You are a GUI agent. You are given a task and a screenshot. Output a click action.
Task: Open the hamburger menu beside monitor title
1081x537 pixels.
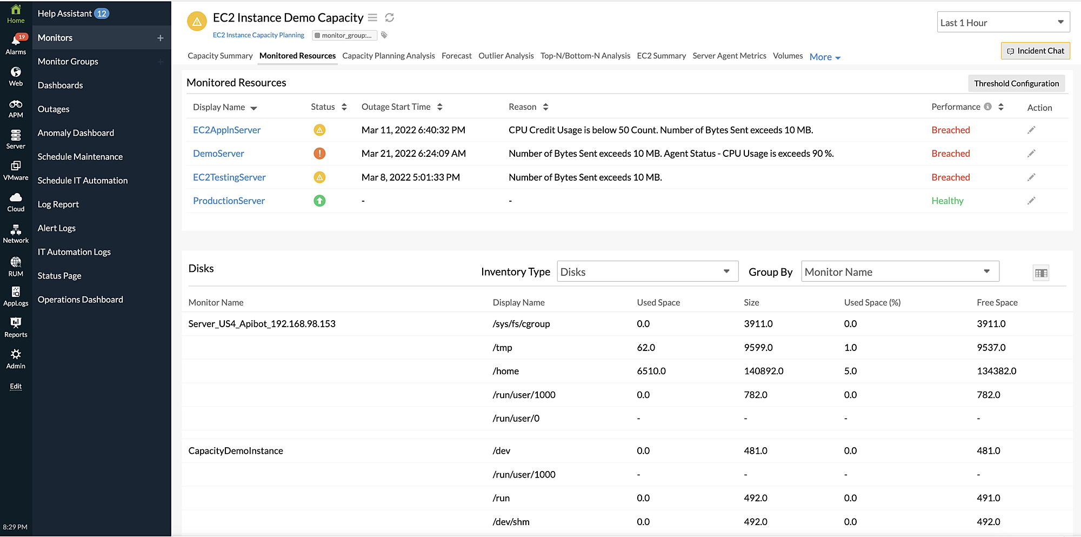pos(372,17)
